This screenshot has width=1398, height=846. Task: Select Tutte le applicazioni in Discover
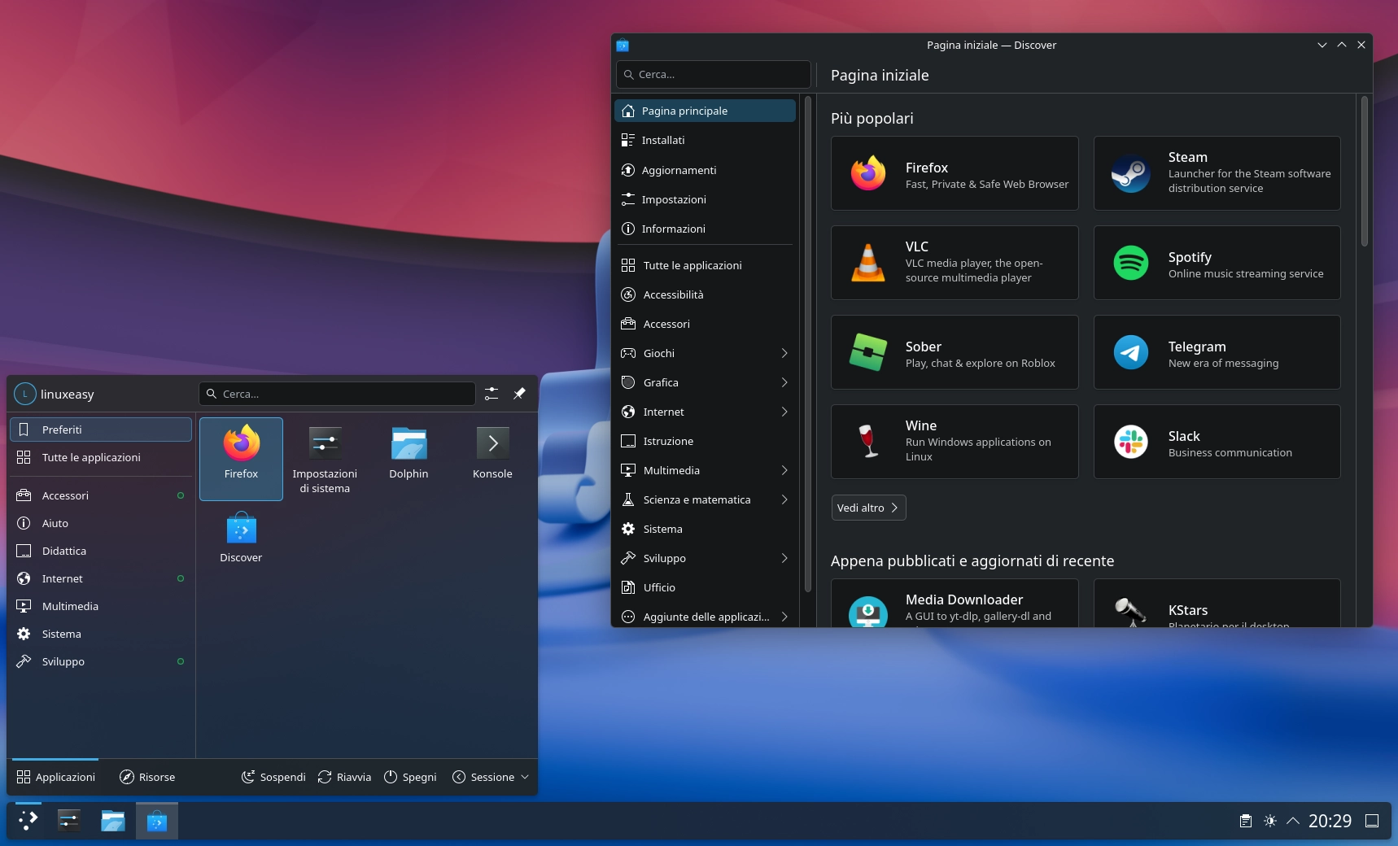[705, 265]
